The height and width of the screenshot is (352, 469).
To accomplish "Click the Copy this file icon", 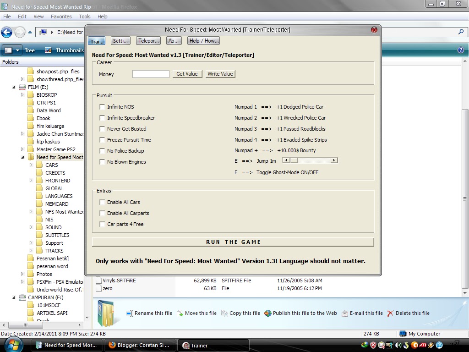I will (x=224, y=313).
